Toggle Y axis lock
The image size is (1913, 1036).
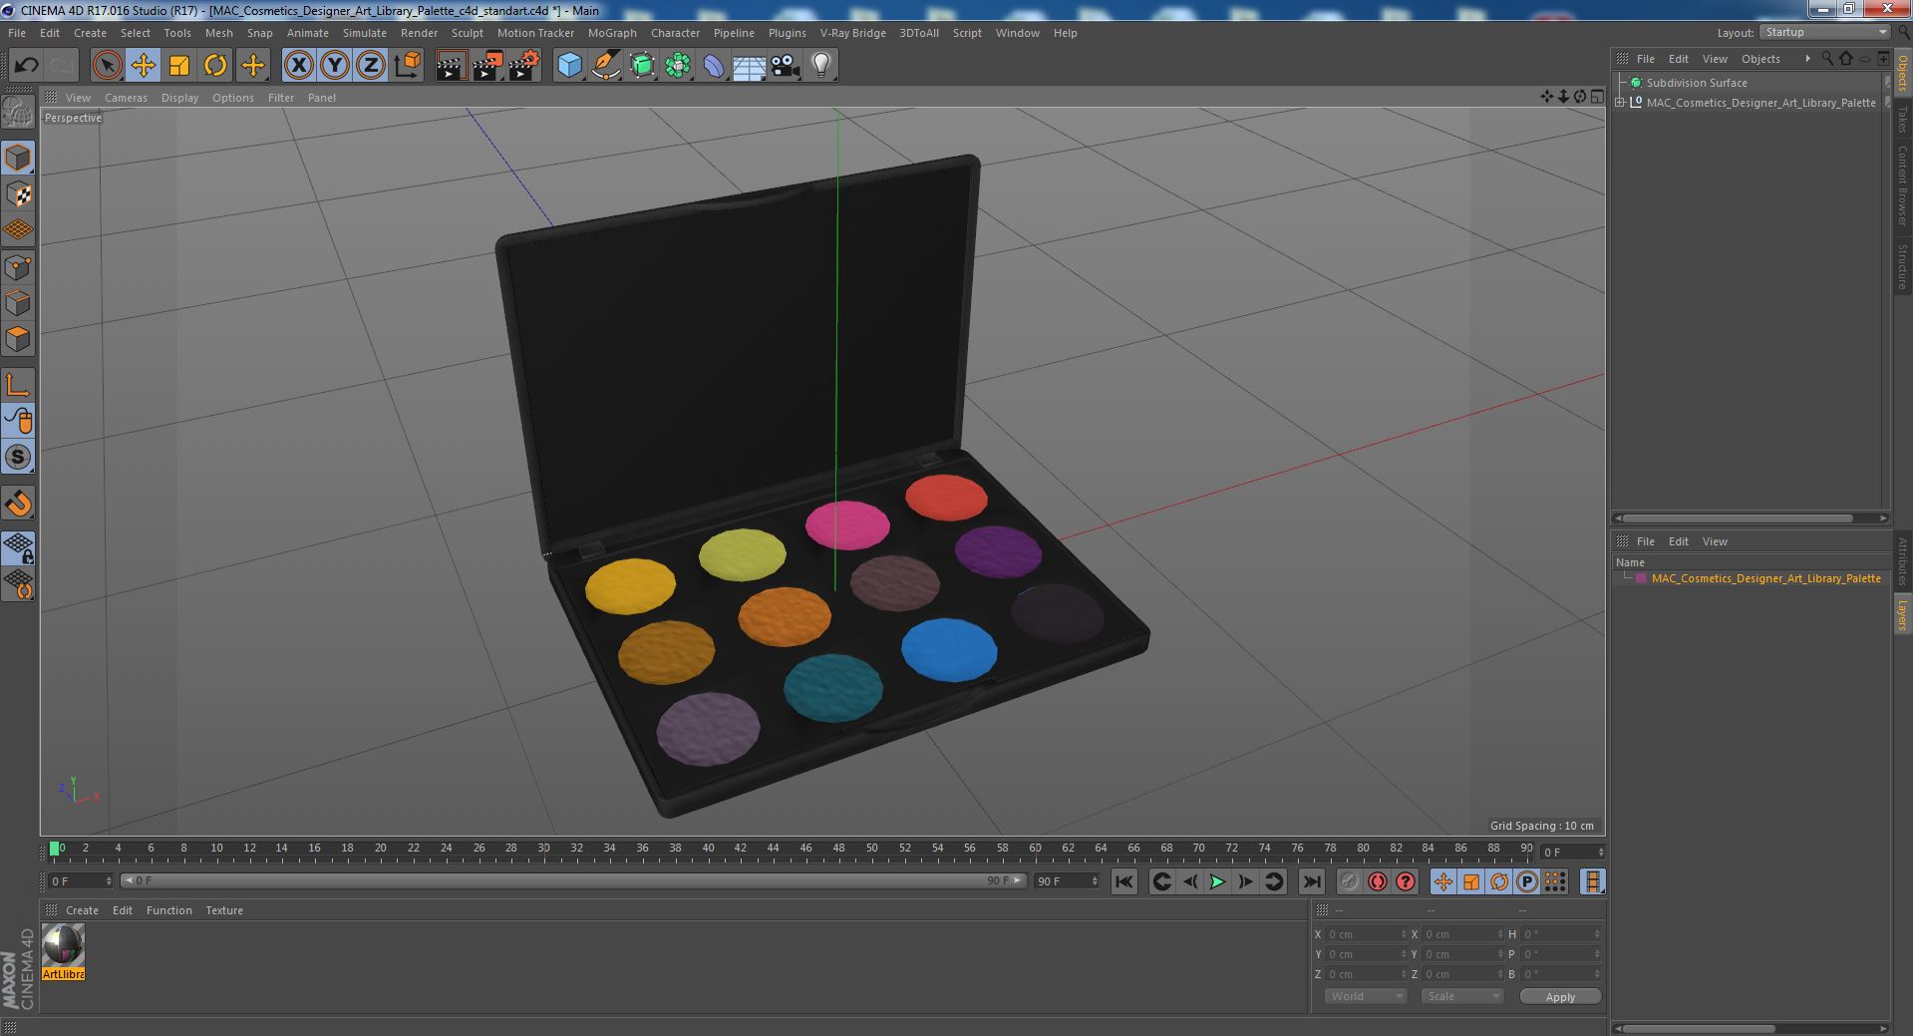point(335,66)
